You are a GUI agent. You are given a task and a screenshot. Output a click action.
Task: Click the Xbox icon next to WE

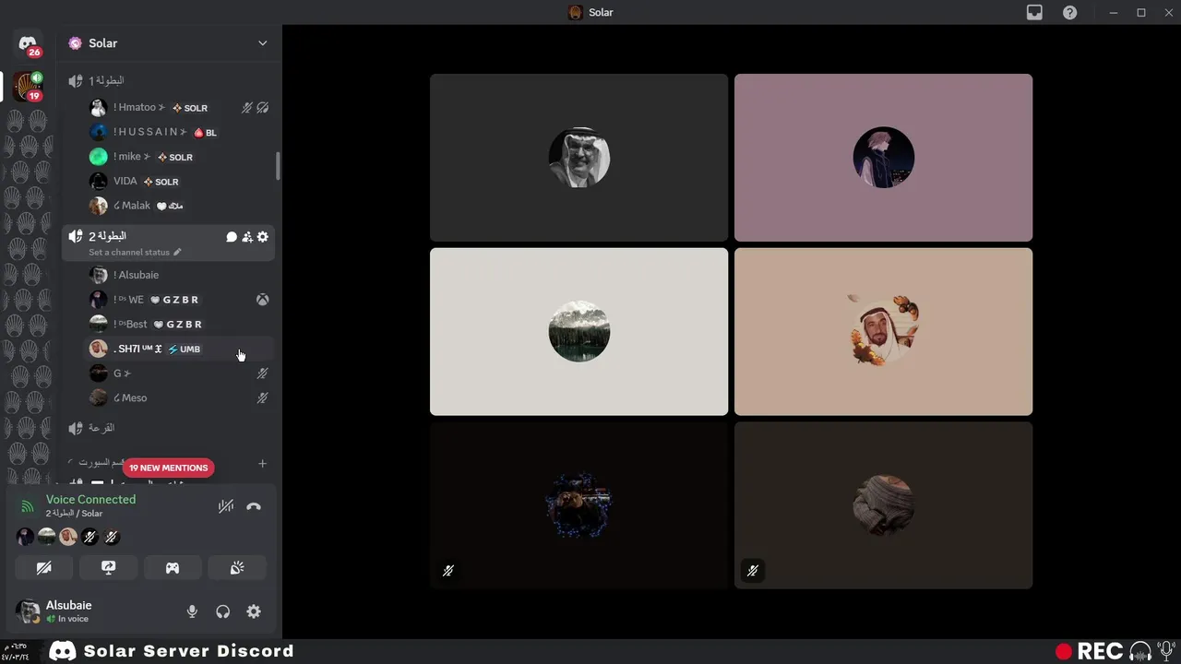(263, 300)
